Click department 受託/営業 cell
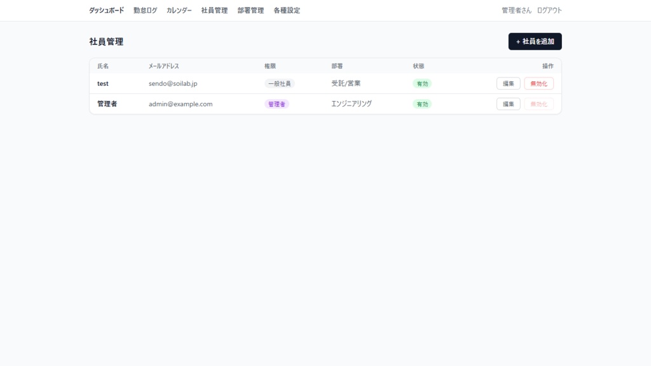 coord(346,83)
